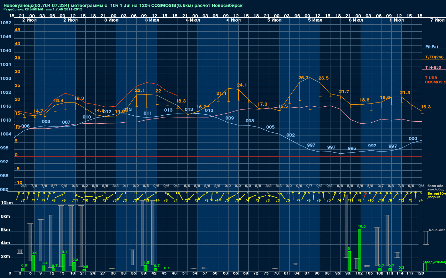Select the 24.1 temperature value
The height and width of the screenshot is (278, 446).
tap(242, 85)
